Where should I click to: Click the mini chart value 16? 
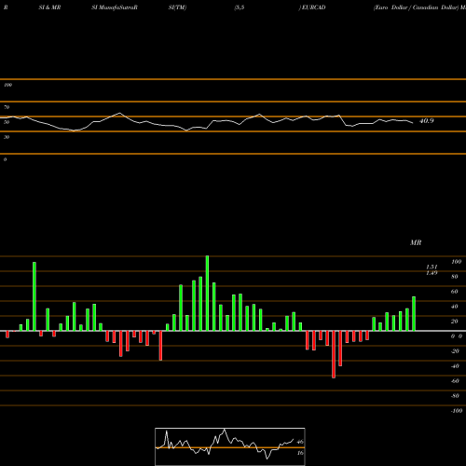[300, 453]
